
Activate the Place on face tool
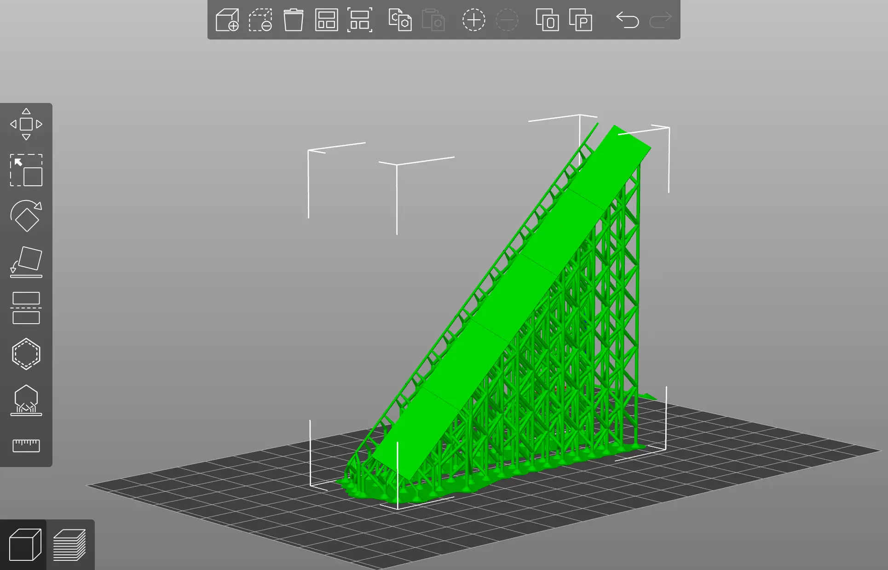click(26, 262)
